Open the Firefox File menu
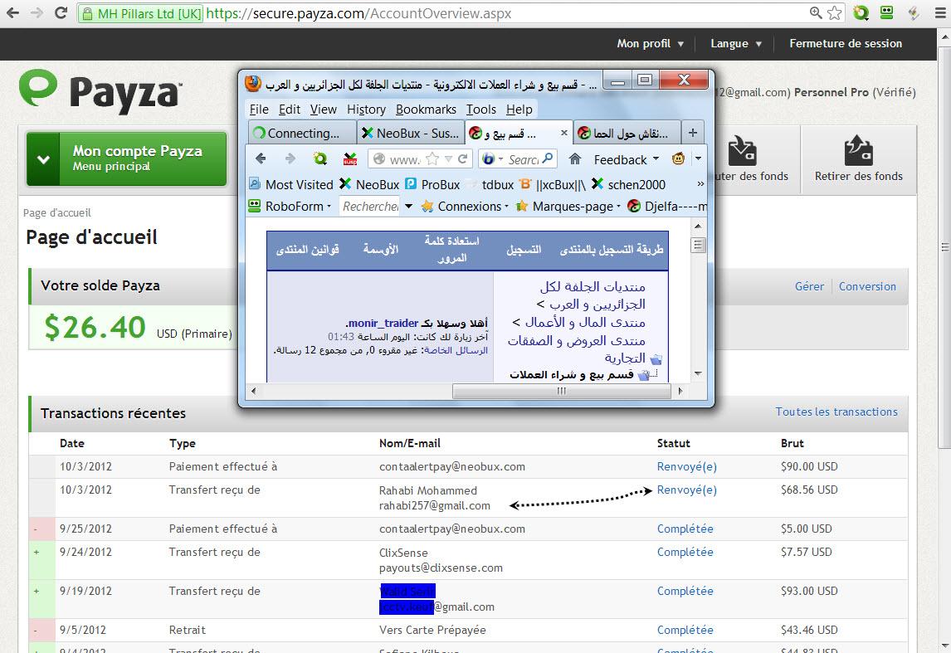951x653 pixels. pos(259,110)
